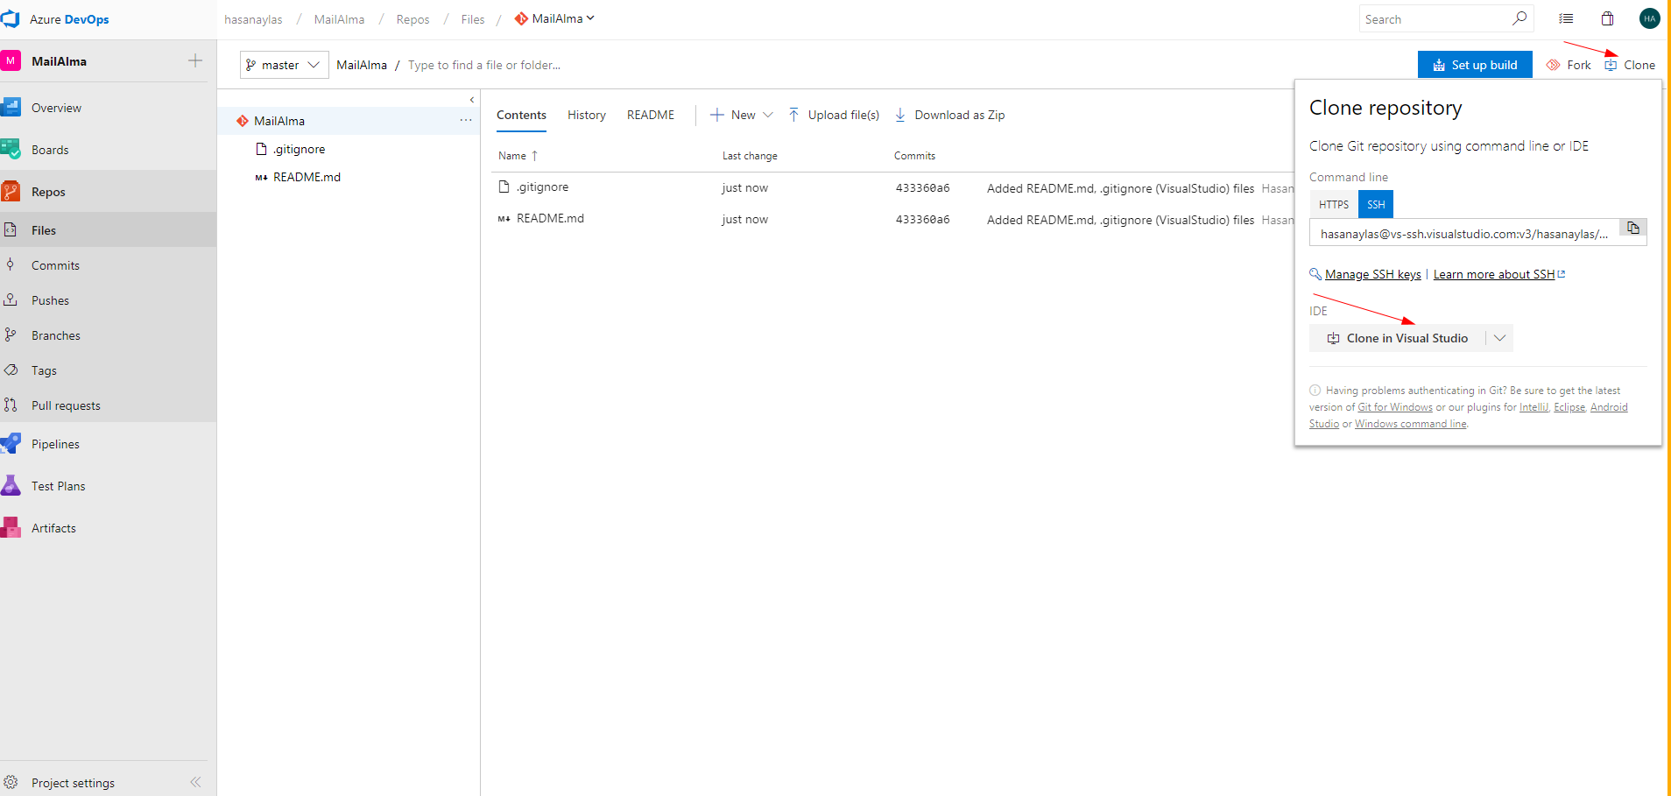The height and width of the screenshot is (796, 1671).
Task: Collapse the file tree pane chevron
Action: pos(472,100)
